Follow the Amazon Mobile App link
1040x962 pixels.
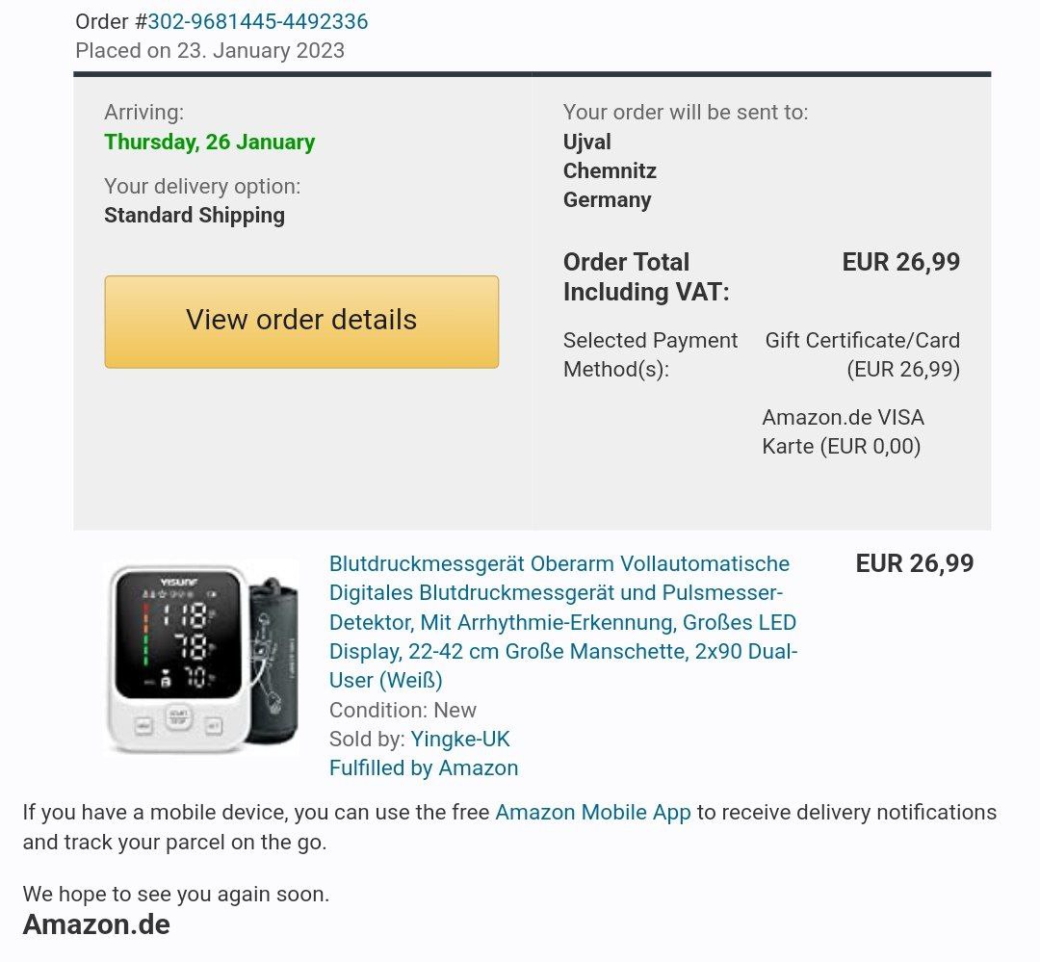(x=593, y=812)
